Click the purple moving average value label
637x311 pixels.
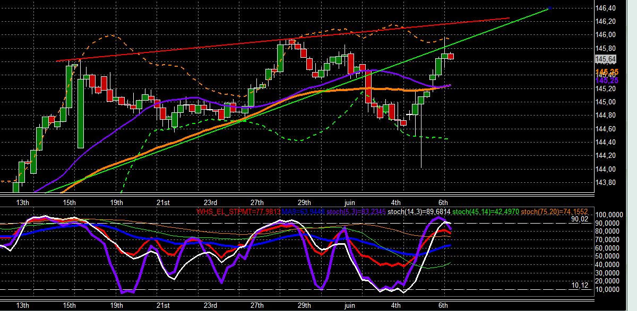[607, 80]
